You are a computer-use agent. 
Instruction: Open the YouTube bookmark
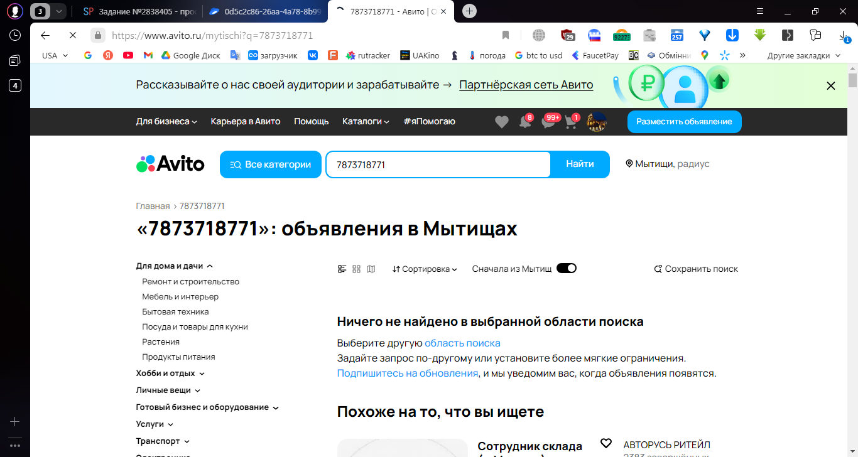128,55
